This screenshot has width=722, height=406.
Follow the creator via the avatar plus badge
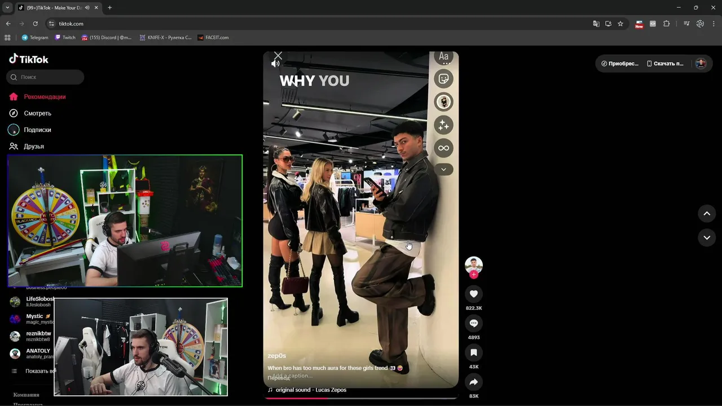(474, 275)
